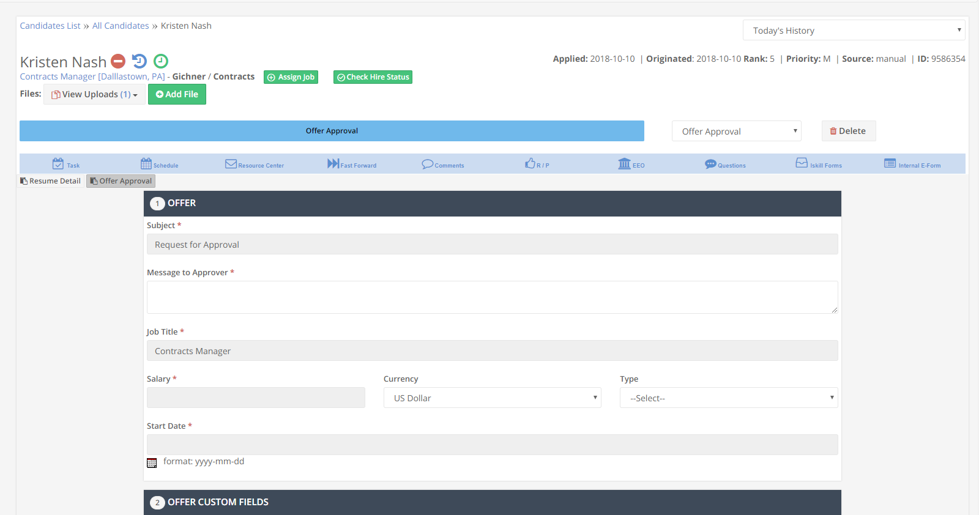Click the 'Gichner' company name text
The height and width of the screenshot is (515, 979).
pos(189,76)
